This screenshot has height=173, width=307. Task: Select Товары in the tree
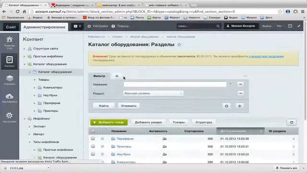[x=44, y=80]
